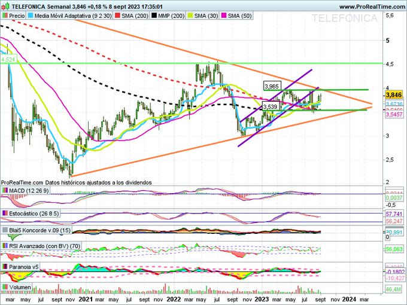Image resolution: width=407 pixels, height=305 pixels.
Task: Click the Volumen panel icon
Action: 5,287
